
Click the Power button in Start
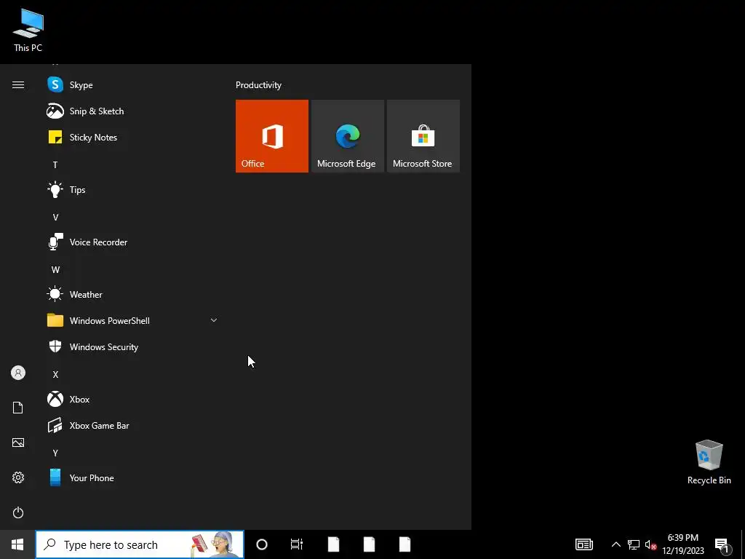click(18, 512)
